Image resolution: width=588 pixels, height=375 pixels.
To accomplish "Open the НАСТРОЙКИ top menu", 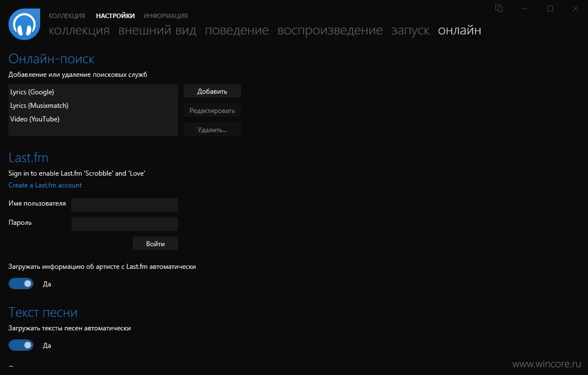I will [x=115, y=16].
